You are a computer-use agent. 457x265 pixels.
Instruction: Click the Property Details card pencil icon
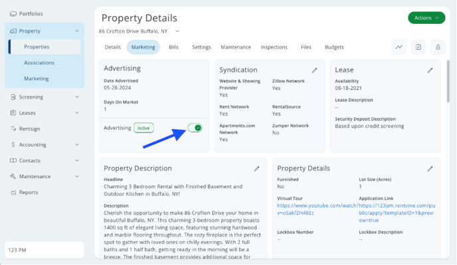430,169
